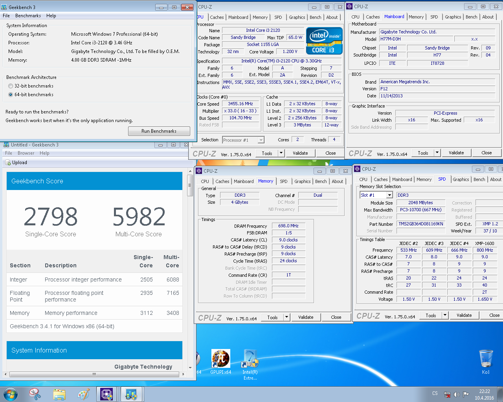
Task: Open SPD tab in CPU-Z Memory window
Action: point(284,181)
